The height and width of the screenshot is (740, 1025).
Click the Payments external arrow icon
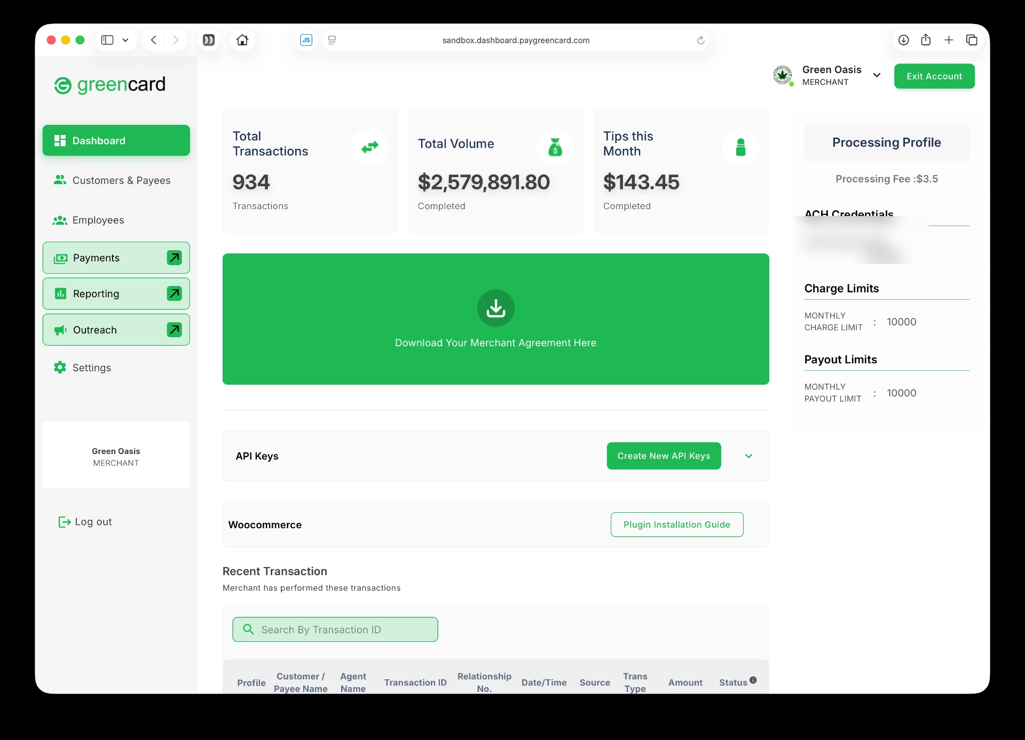pos(175,258)
